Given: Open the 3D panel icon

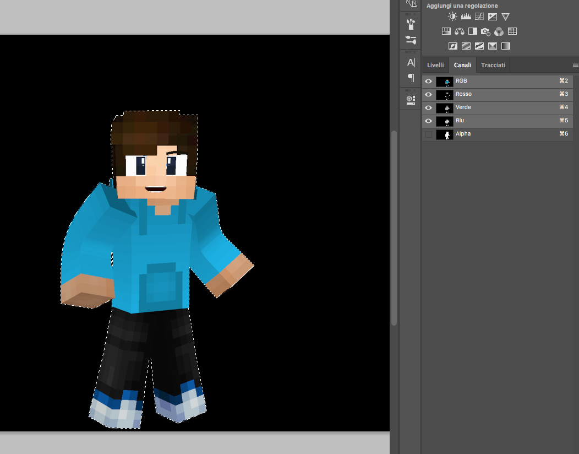Looking at the screenshot, I should tap(411, 100).
